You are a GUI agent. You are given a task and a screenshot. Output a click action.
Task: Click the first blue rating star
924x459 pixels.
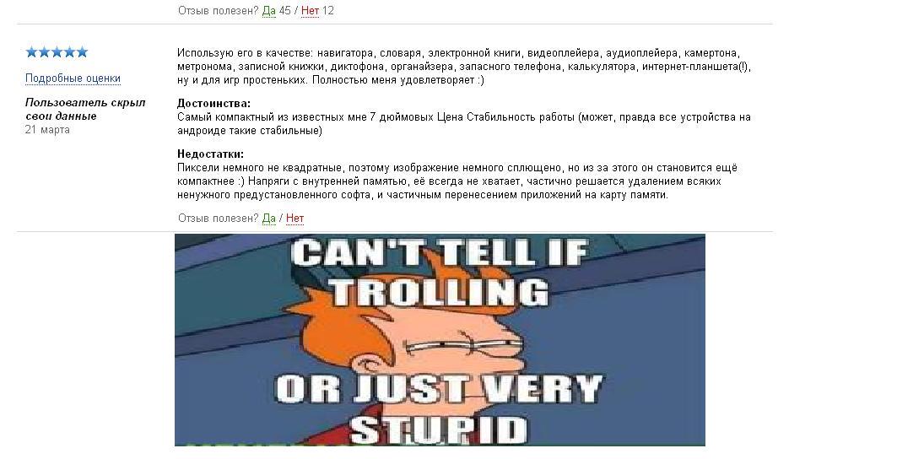(x=31, y=51)
